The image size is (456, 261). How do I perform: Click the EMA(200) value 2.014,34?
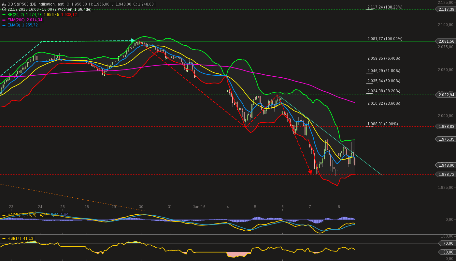[35, 20]
